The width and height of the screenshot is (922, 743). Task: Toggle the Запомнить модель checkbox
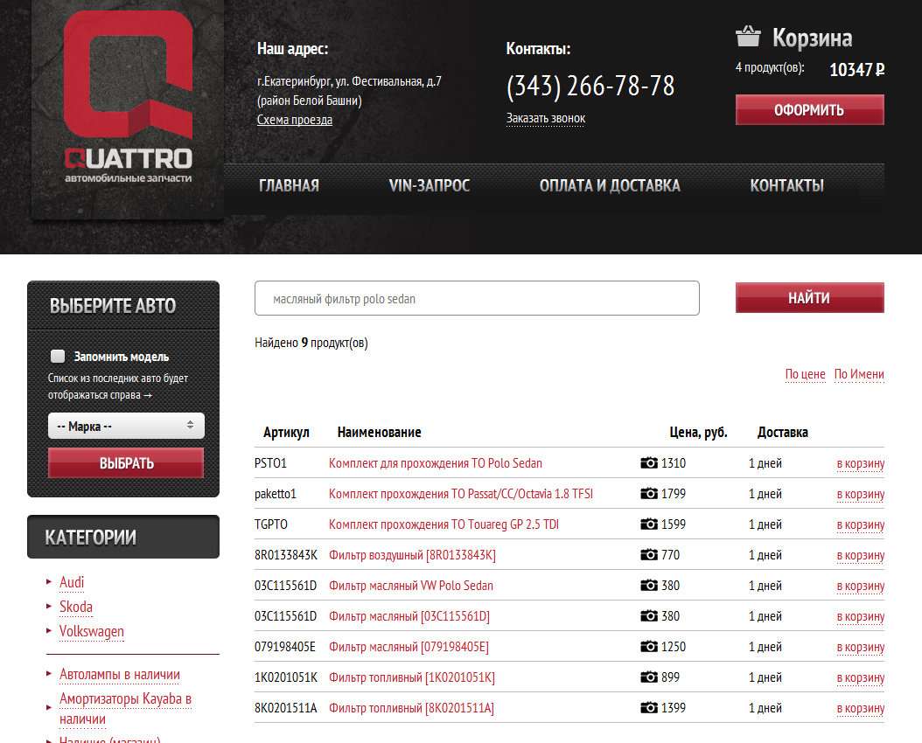pyautogui.click(x=58, y=356)
